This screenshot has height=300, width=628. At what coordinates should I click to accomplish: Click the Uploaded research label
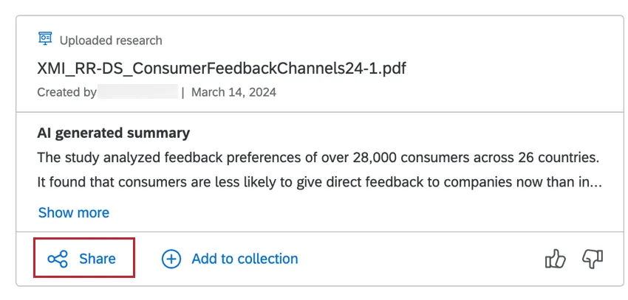point(111,41)
